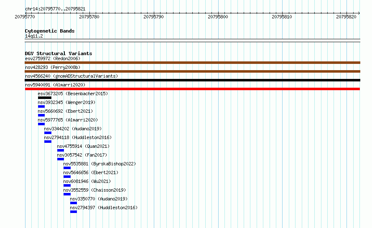
Task: Open nsv3057542 (Fan2017) variant
Action: 82,155
